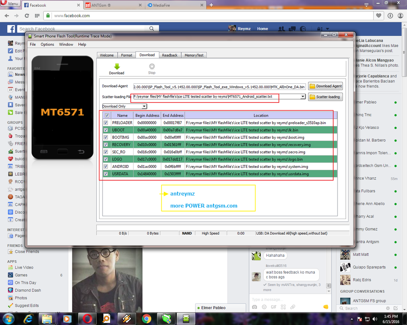The height and width of the screenshot is (325, 407).
Task: Click the emoji icon in chat box
Action: [x=264, y=307]
